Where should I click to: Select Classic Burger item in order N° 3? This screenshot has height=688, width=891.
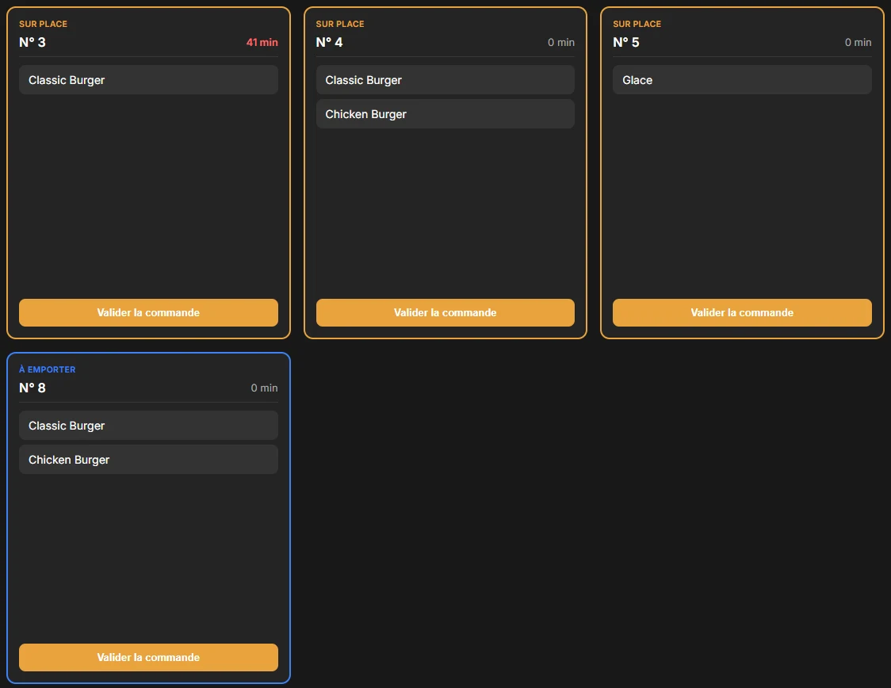click(148, 80)
